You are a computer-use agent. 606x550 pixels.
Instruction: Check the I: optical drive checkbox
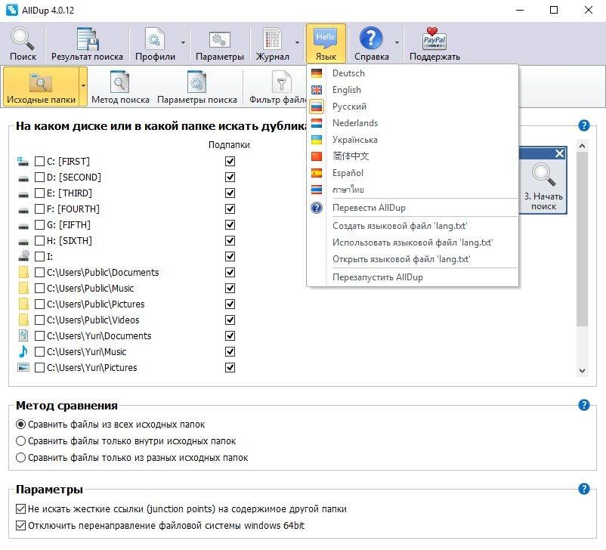[39, 256]
